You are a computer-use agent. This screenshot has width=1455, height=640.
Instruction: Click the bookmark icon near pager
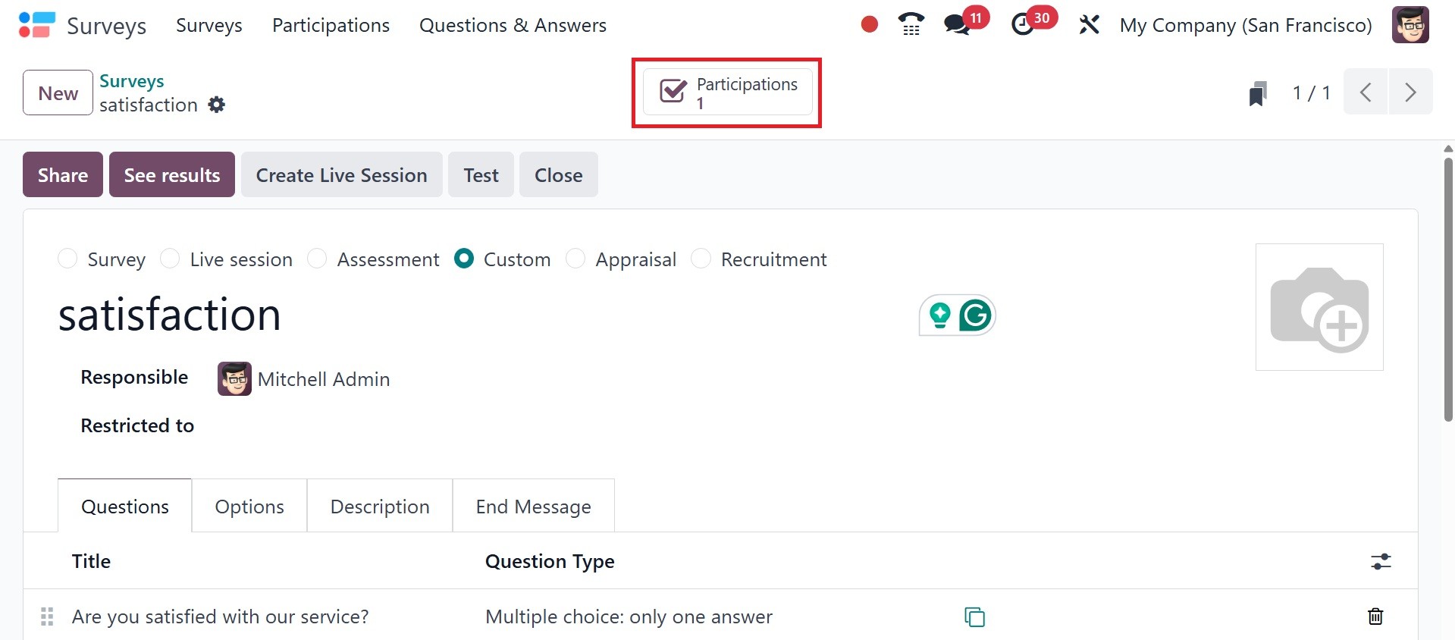click(1258, 94)
